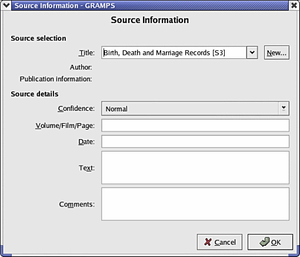Focus the Text multiline box

pos(195,167)
